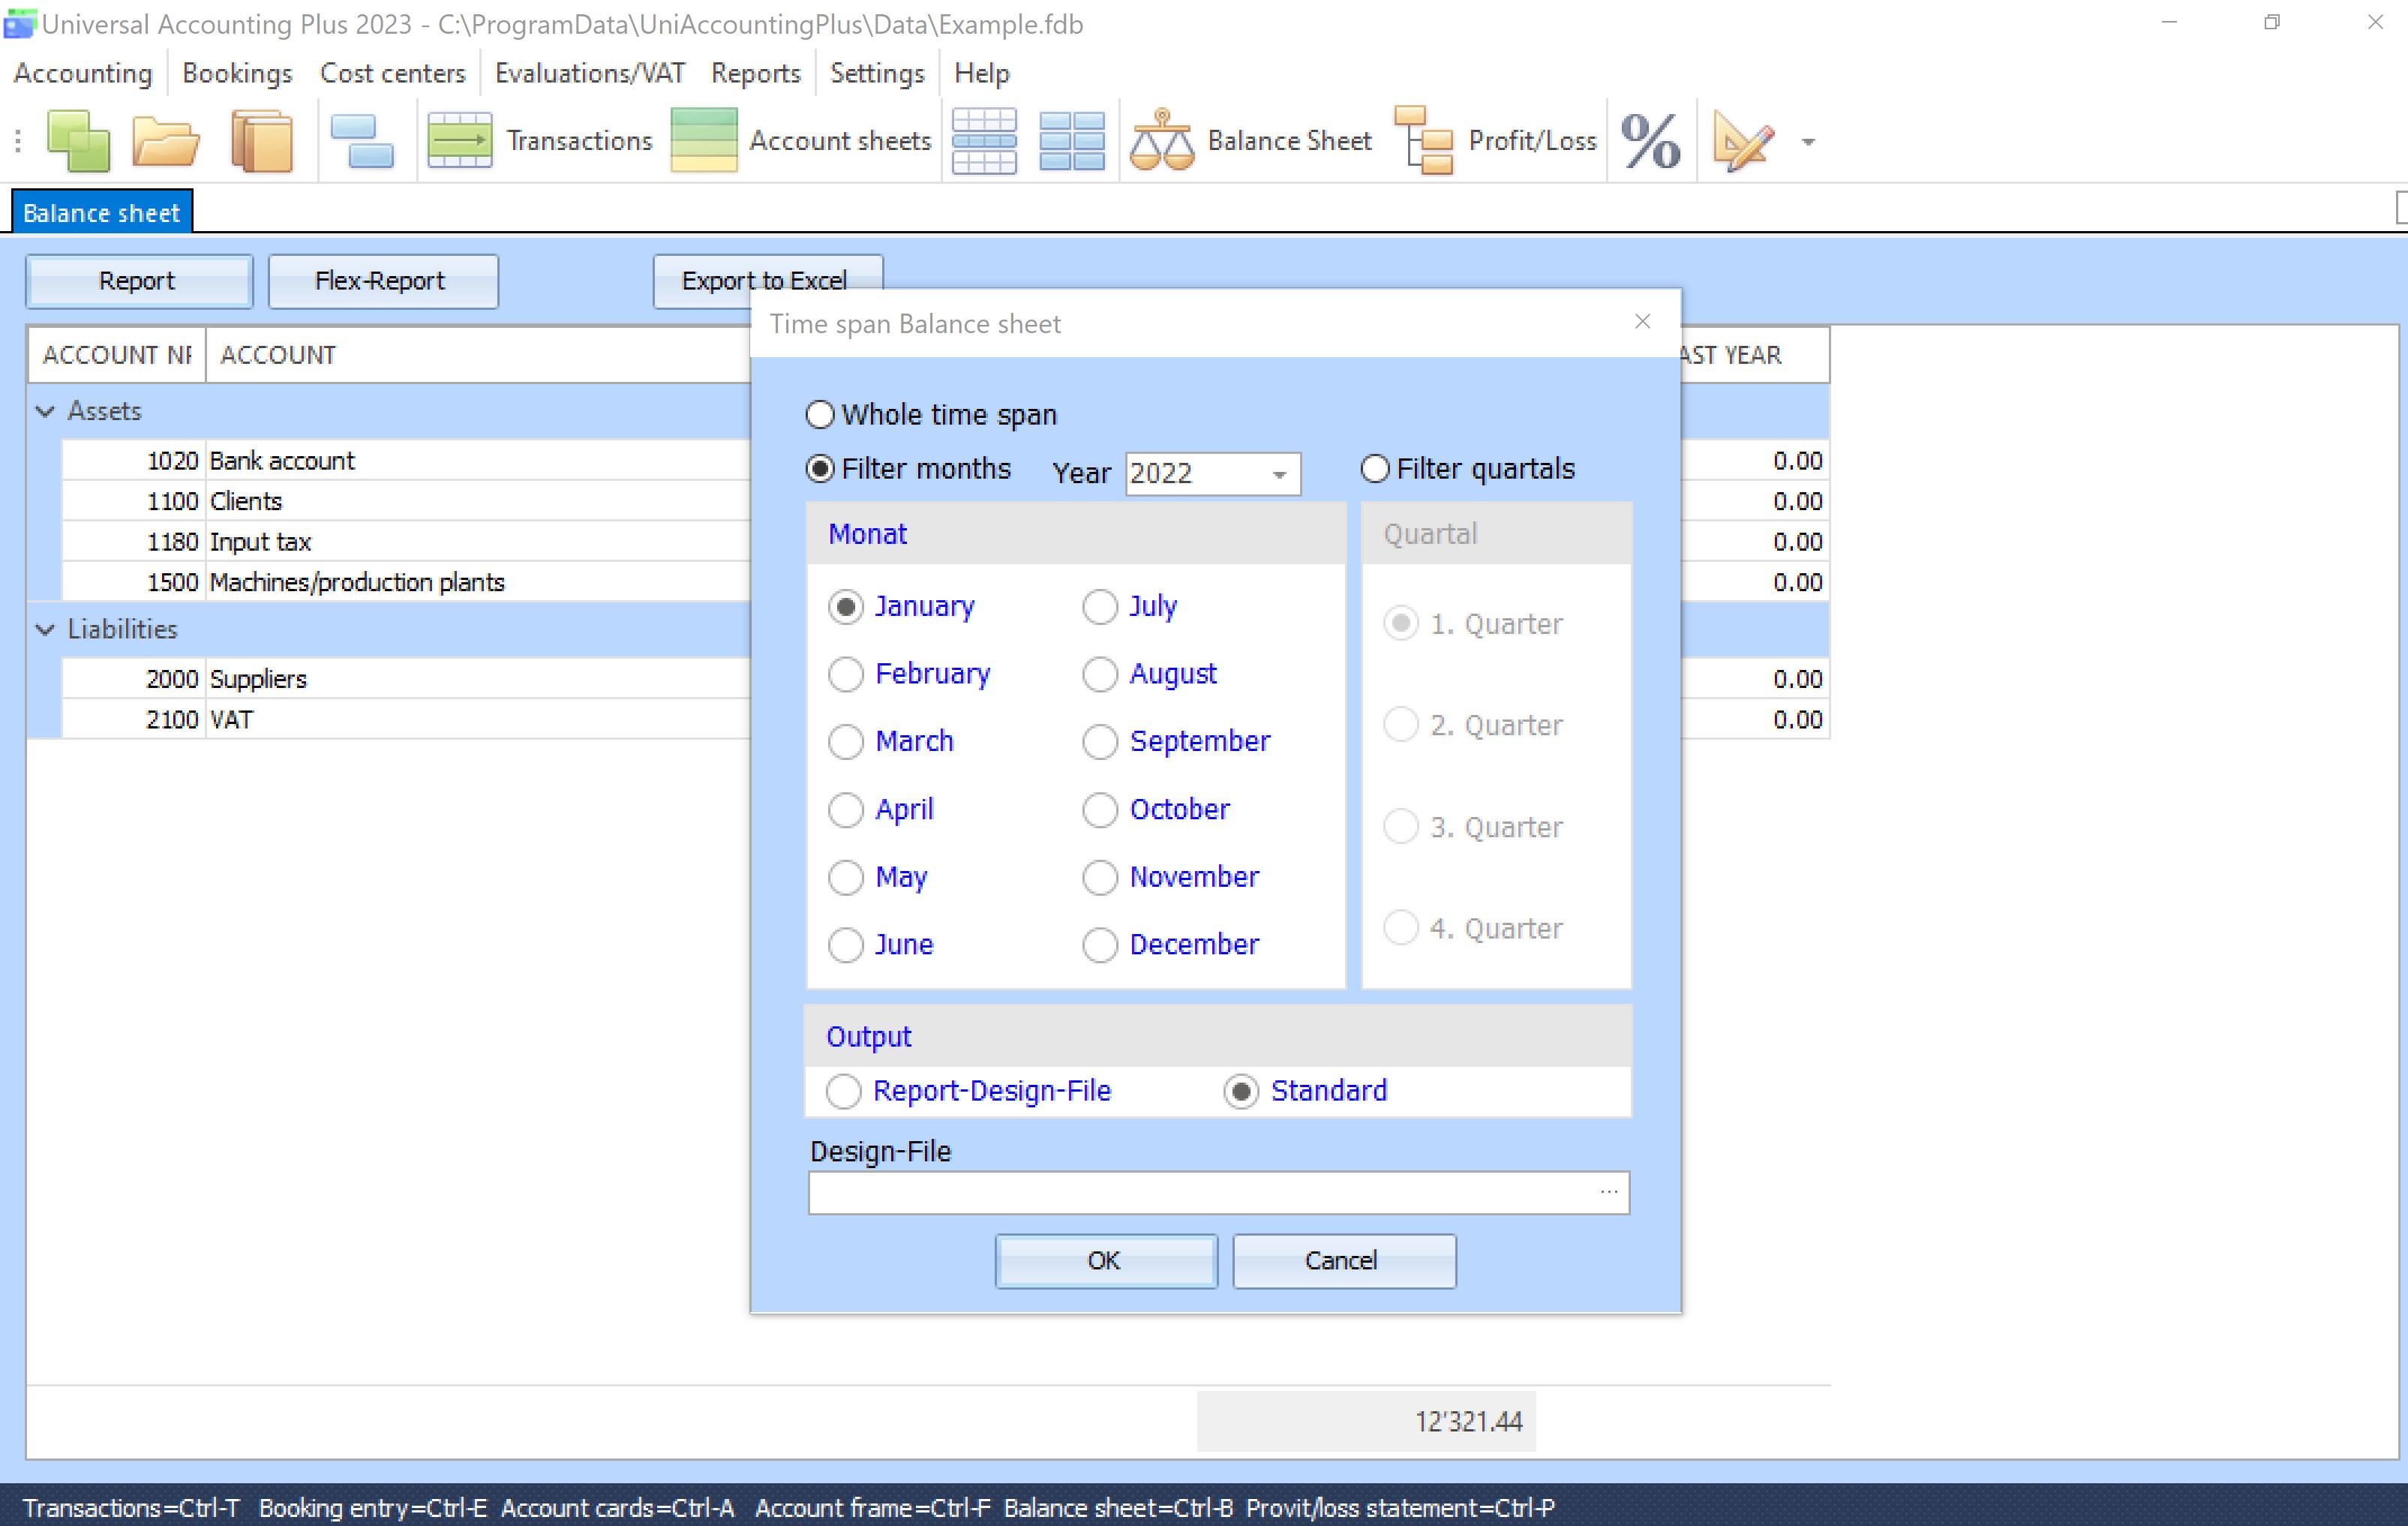Viewport: 2408px width, 1526px height.
Task: Click the Balance Sheet scales icon
Action: coord(1161,141)
